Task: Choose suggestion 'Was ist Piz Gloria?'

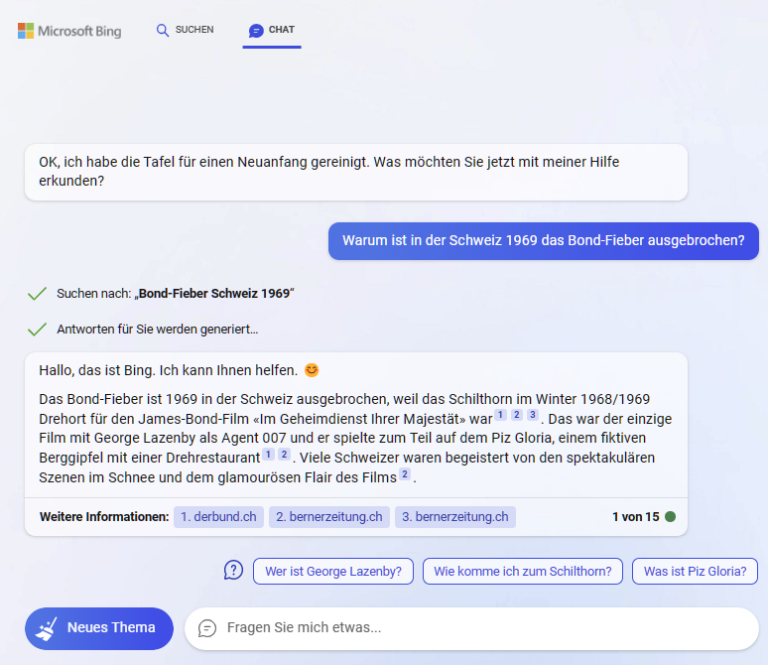Action: pyautogui.click(x=695, y=571)
